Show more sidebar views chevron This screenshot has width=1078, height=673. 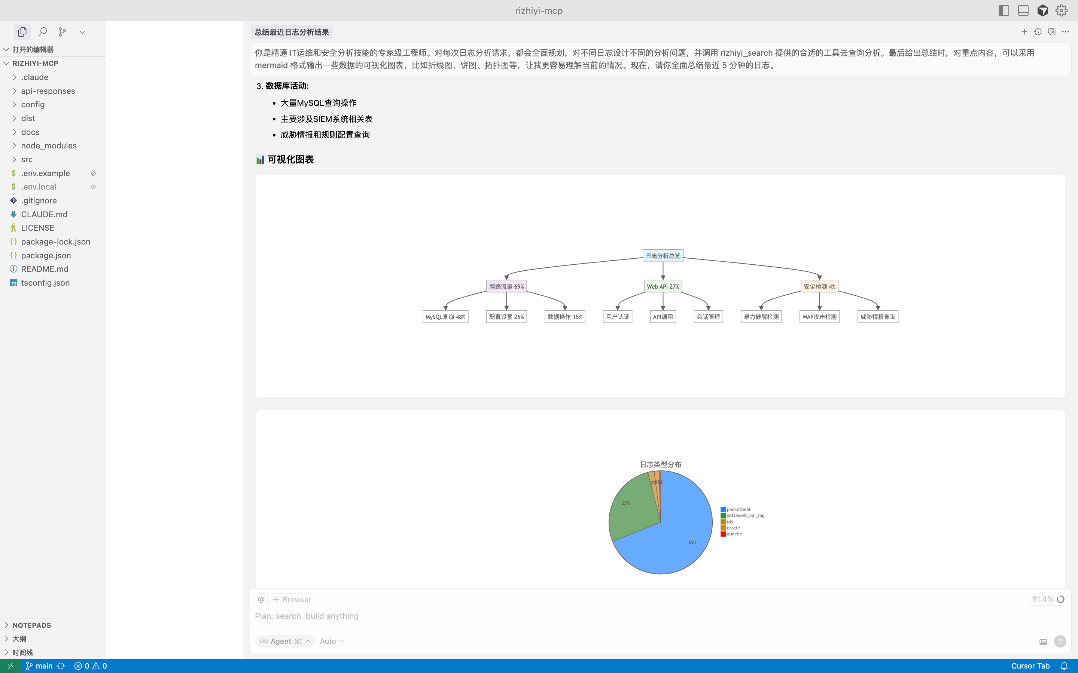82,32
